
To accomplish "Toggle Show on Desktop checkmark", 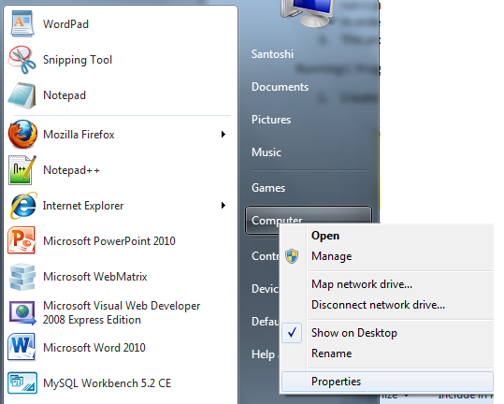I will [292, 333].
